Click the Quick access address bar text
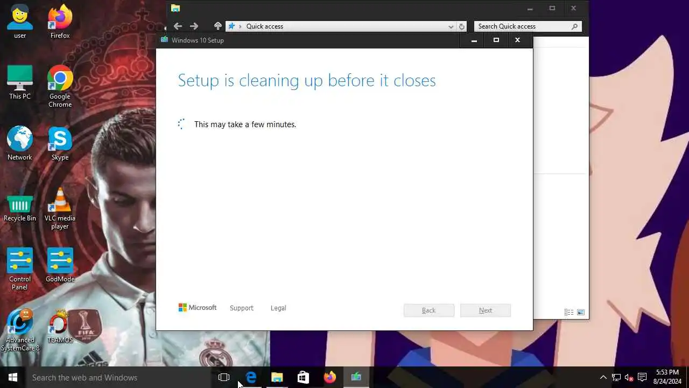 pos(265,26)
